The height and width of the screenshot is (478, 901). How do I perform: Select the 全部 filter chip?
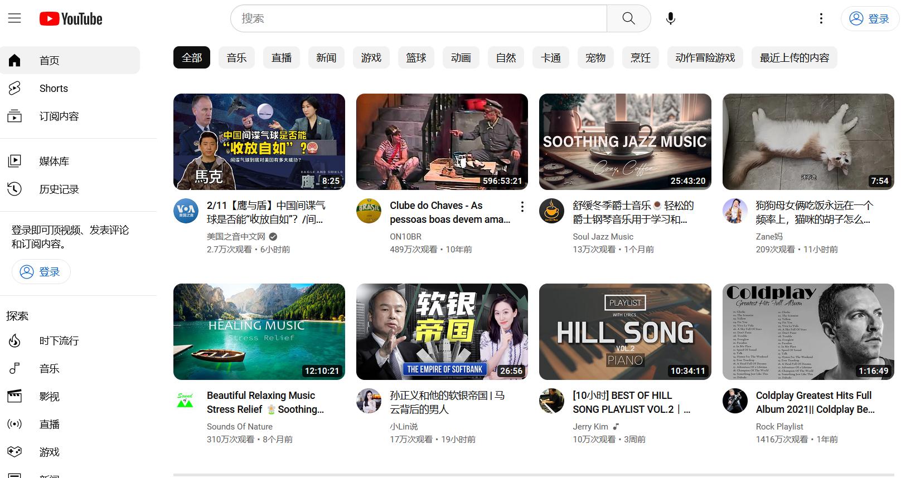click(x=192, y=57)
